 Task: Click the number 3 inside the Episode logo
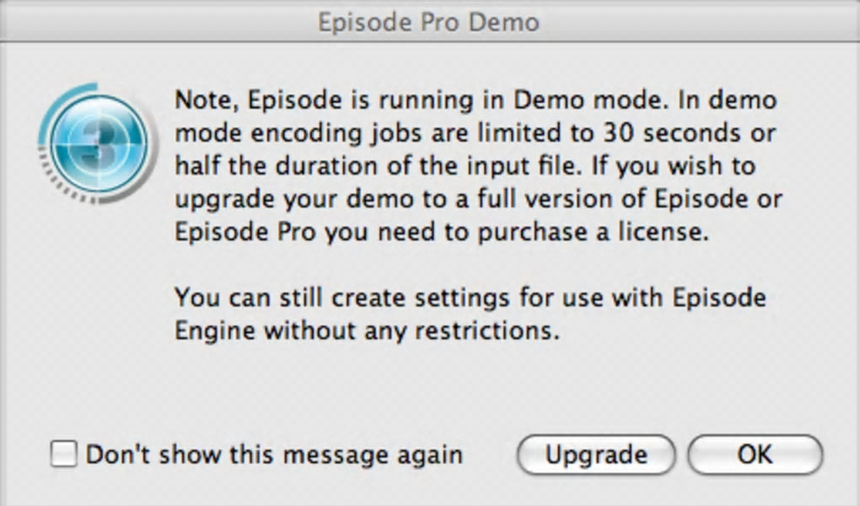[x=99, y=145]
